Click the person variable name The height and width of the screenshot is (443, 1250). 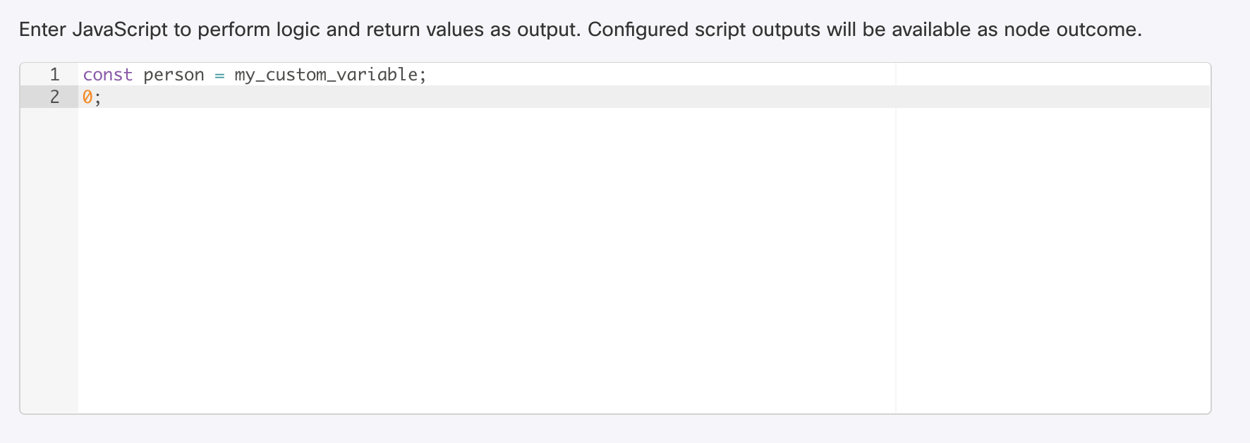[x=174, y=75]
